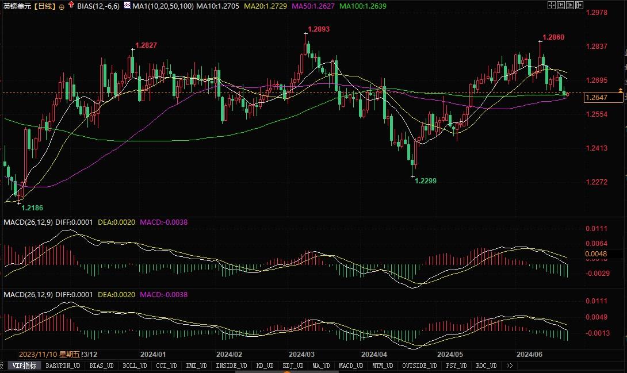
Task: Click the 1.2837 price axis label
Action: (x=596, y=47)
